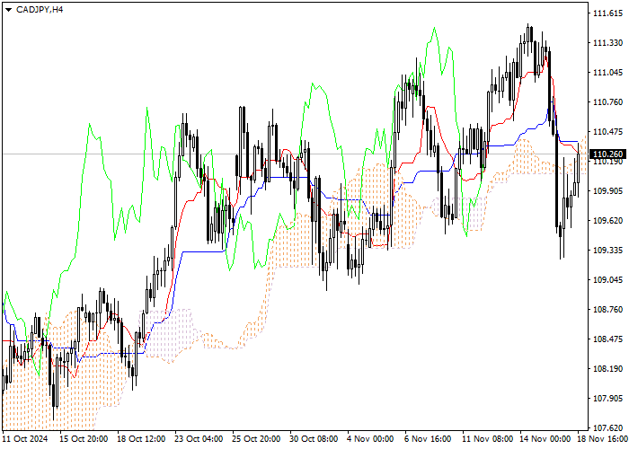Open the chart menu triangle beside CADJPY,H4
This screenshot has height=449, width=629.
click(x=8, y=10)
